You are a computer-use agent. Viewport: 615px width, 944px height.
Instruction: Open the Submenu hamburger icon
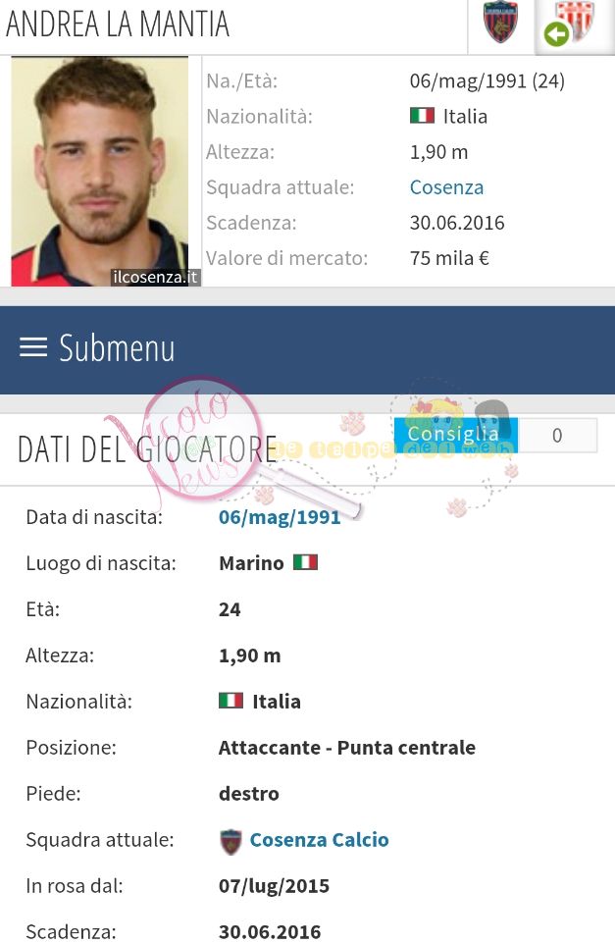[33, 347]
